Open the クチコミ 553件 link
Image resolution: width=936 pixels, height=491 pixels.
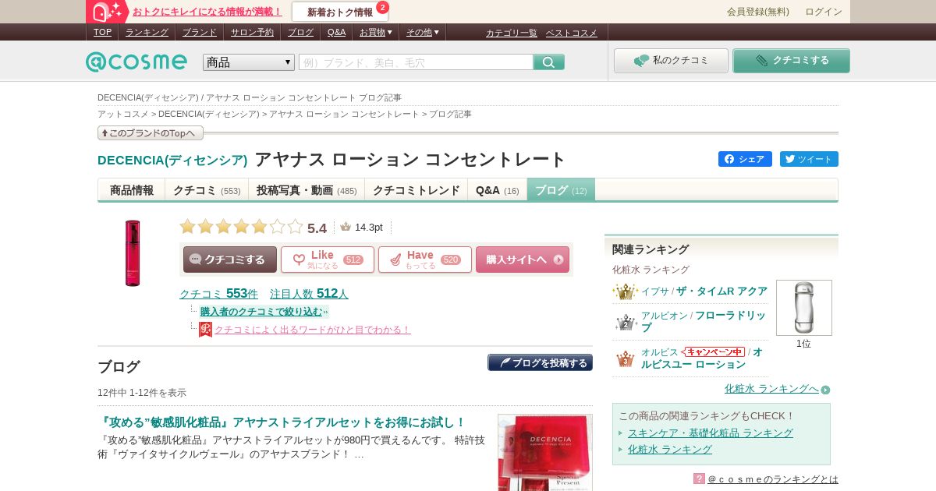pyautogui.click(x=218, y=294)
